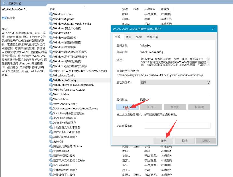The height and width of the screenshot is (177, 233).
Task: Open the 依存关系 tab
Action: click(152, 37)
